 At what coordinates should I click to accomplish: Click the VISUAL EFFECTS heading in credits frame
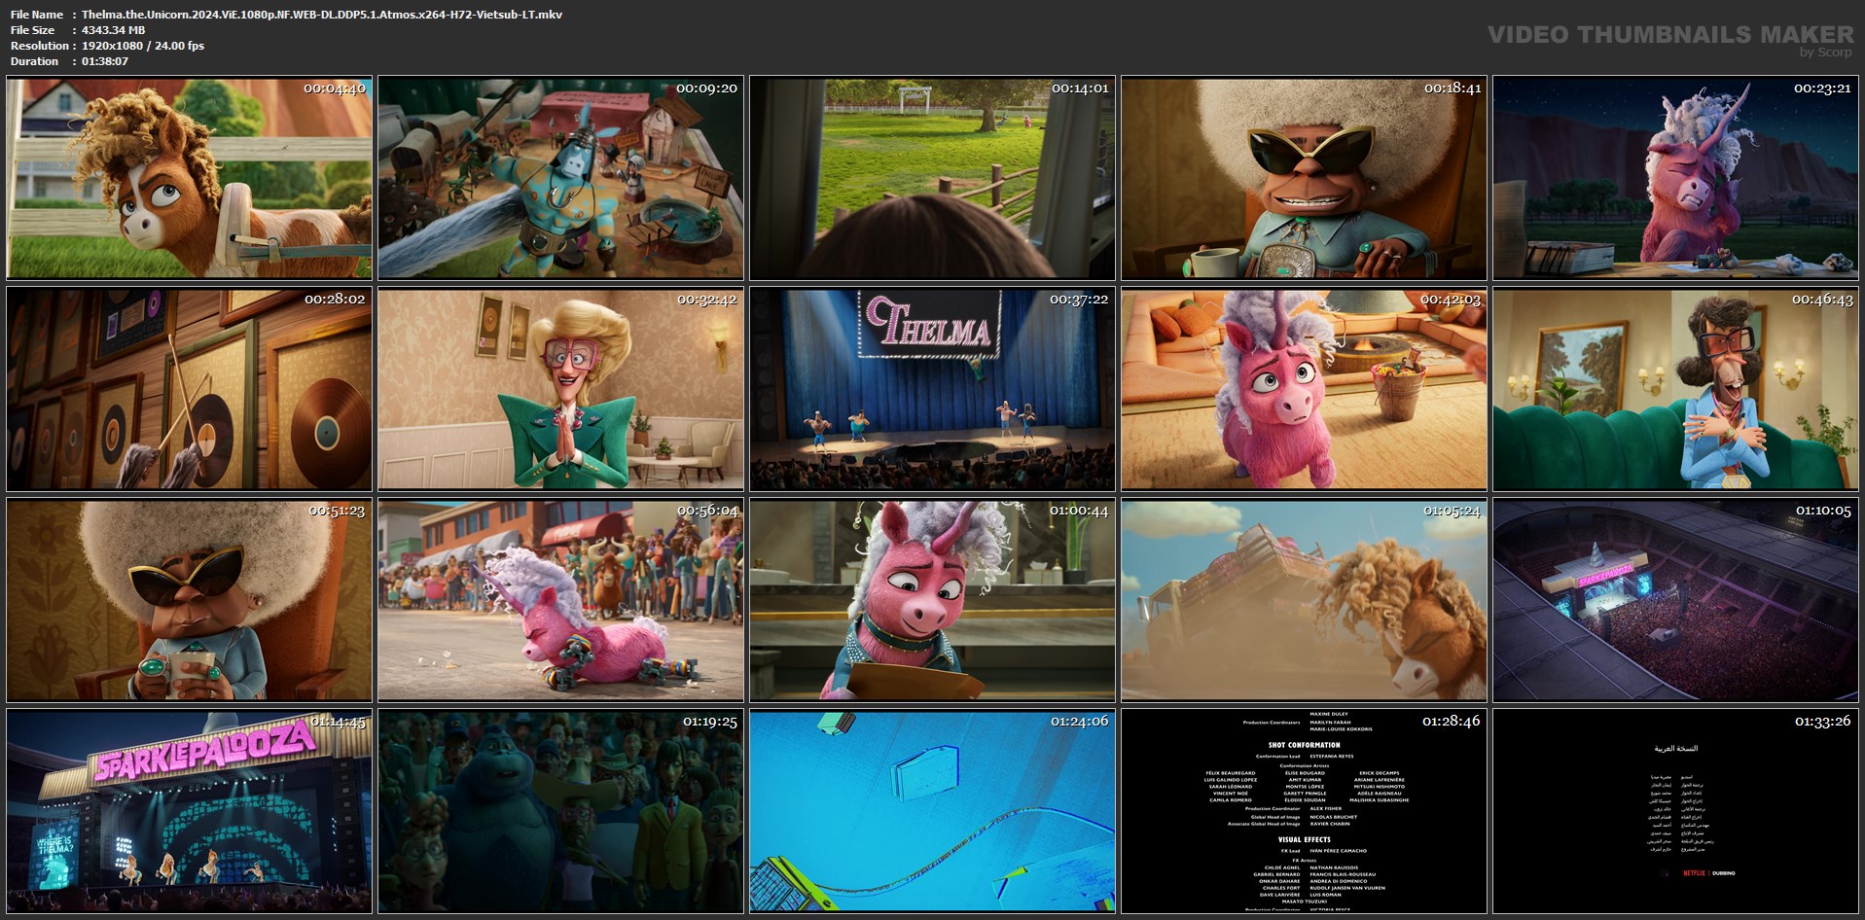click(x=1304, y=839)
